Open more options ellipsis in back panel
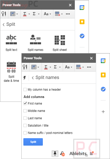The width and height of the screenshot is (110, 159). pyautogui.click(x=68, y=14)
